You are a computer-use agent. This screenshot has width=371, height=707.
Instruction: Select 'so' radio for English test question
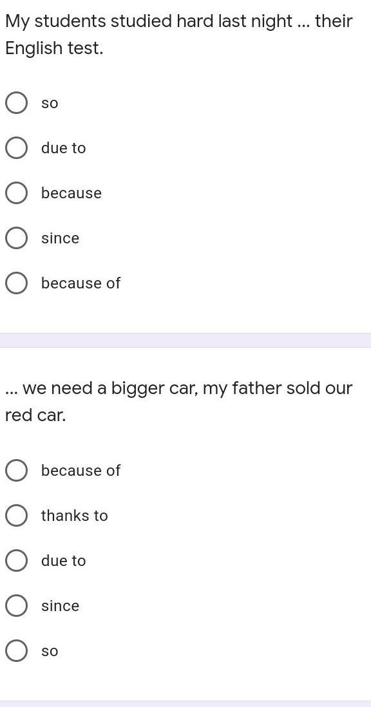coord(16,103)
